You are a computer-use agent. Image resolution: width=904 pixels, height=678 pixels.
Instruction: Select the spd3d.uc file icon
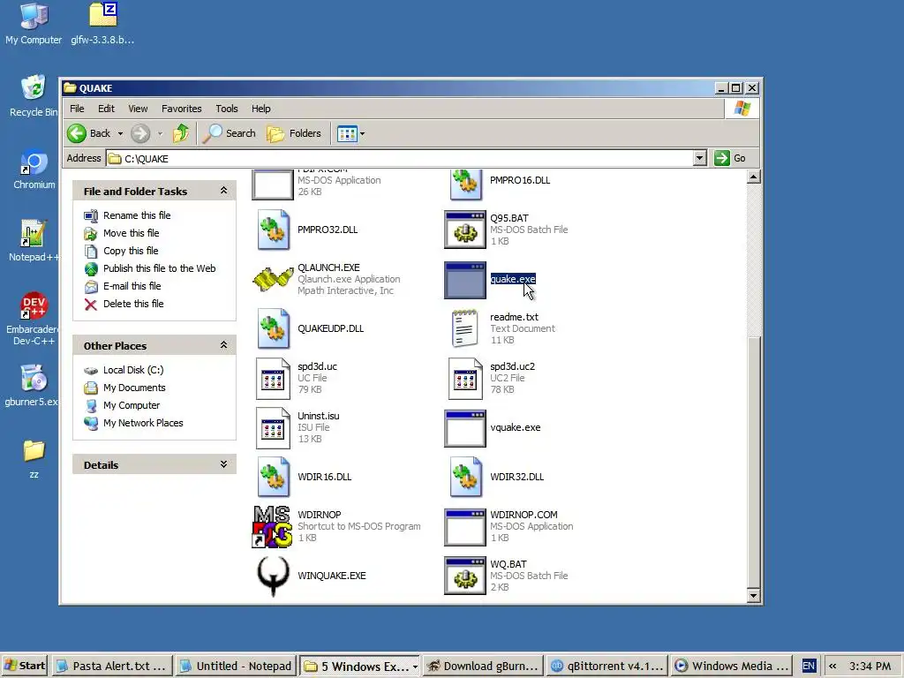274,378
